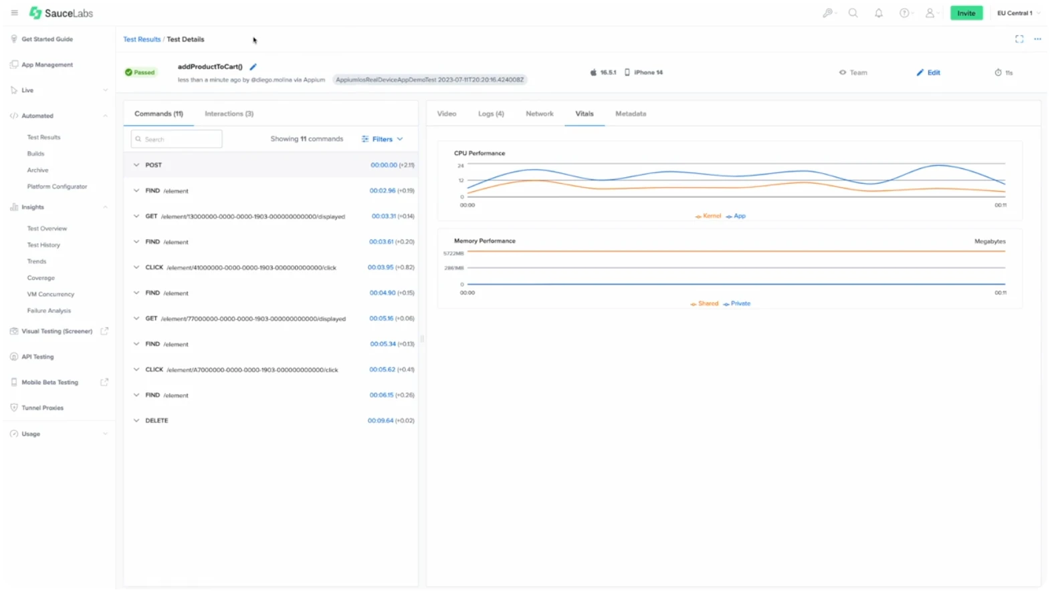Click the green Invite button
This screenshot has width=1050, height=592.
(966, 13)
